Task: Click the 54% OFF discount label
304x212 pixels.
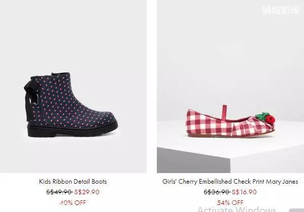Action: coord(230,202)
